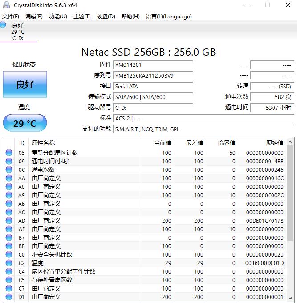This screenshot has width=297, height=303.
Task: Click status orb for C5 有待处置扇区数
Action: tap(9, 280)
